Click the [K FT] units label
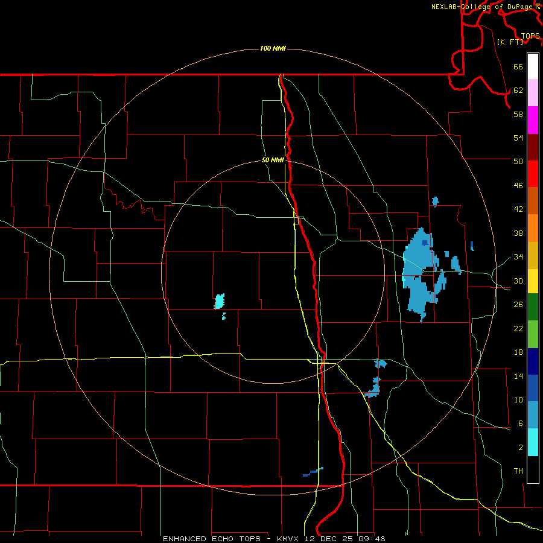 510,42
